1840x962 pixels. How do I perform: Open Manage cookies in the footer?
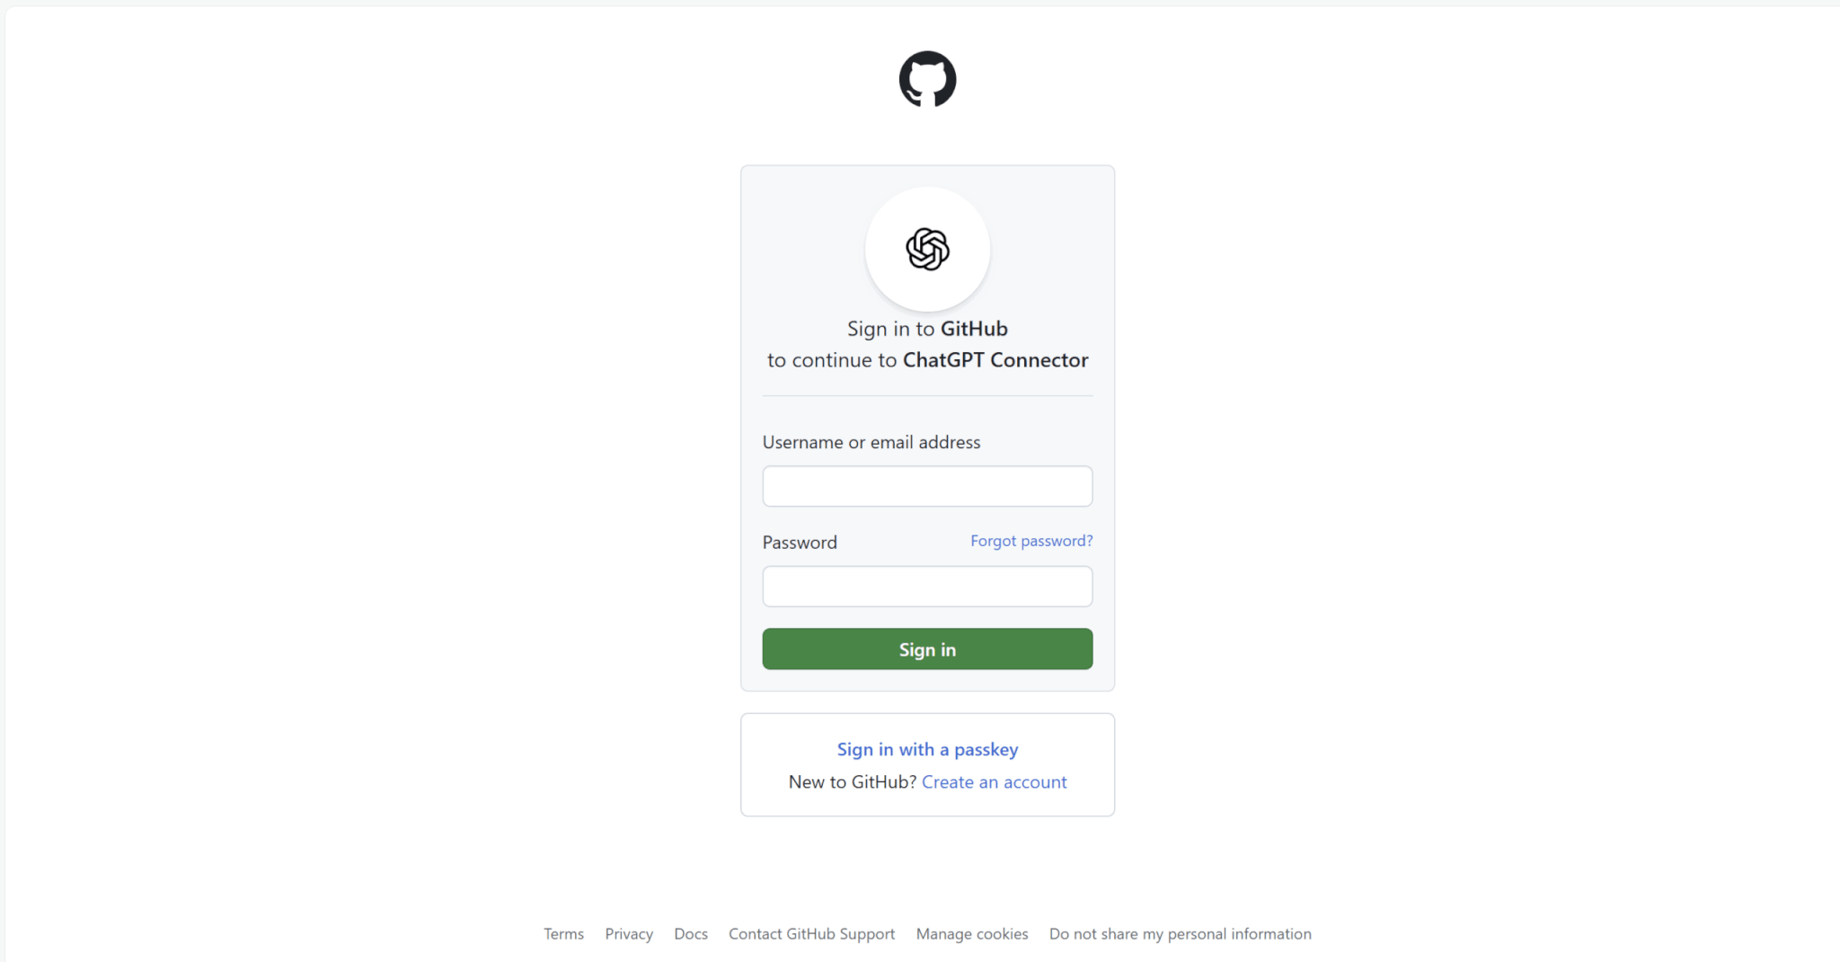coord(972,934)
